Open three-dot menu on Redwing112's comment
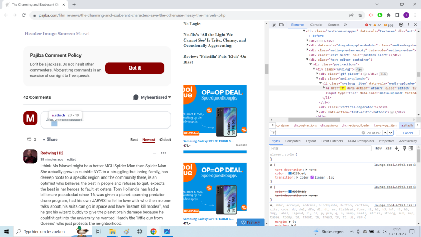This screenshot has width=421, height=237. coord(163,153)
